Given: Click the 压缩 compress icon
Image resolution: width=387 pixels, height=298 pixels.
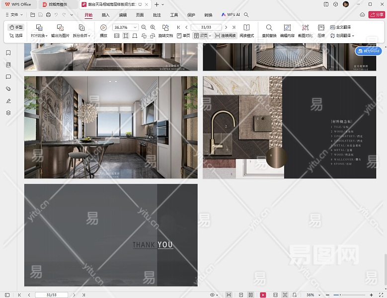Looking at the screenshot, I should [321, 28].
